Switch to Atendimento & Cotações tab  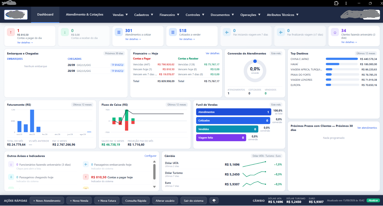pyautogui.click(x=85, y=14)
